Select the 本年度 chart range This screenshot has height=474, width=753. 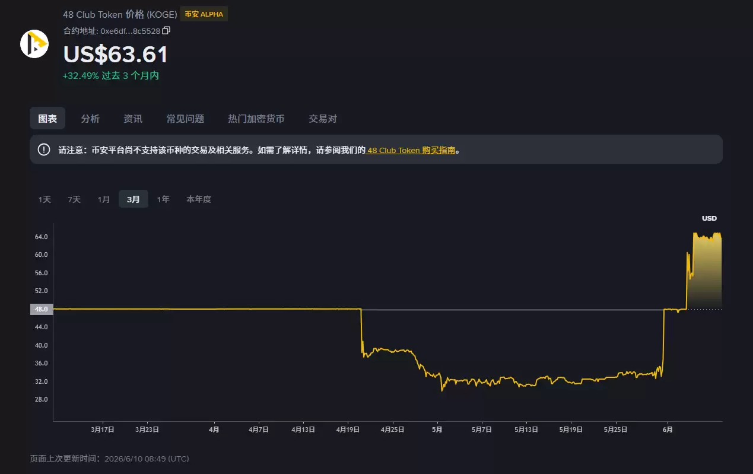click(x=199, y=199)
